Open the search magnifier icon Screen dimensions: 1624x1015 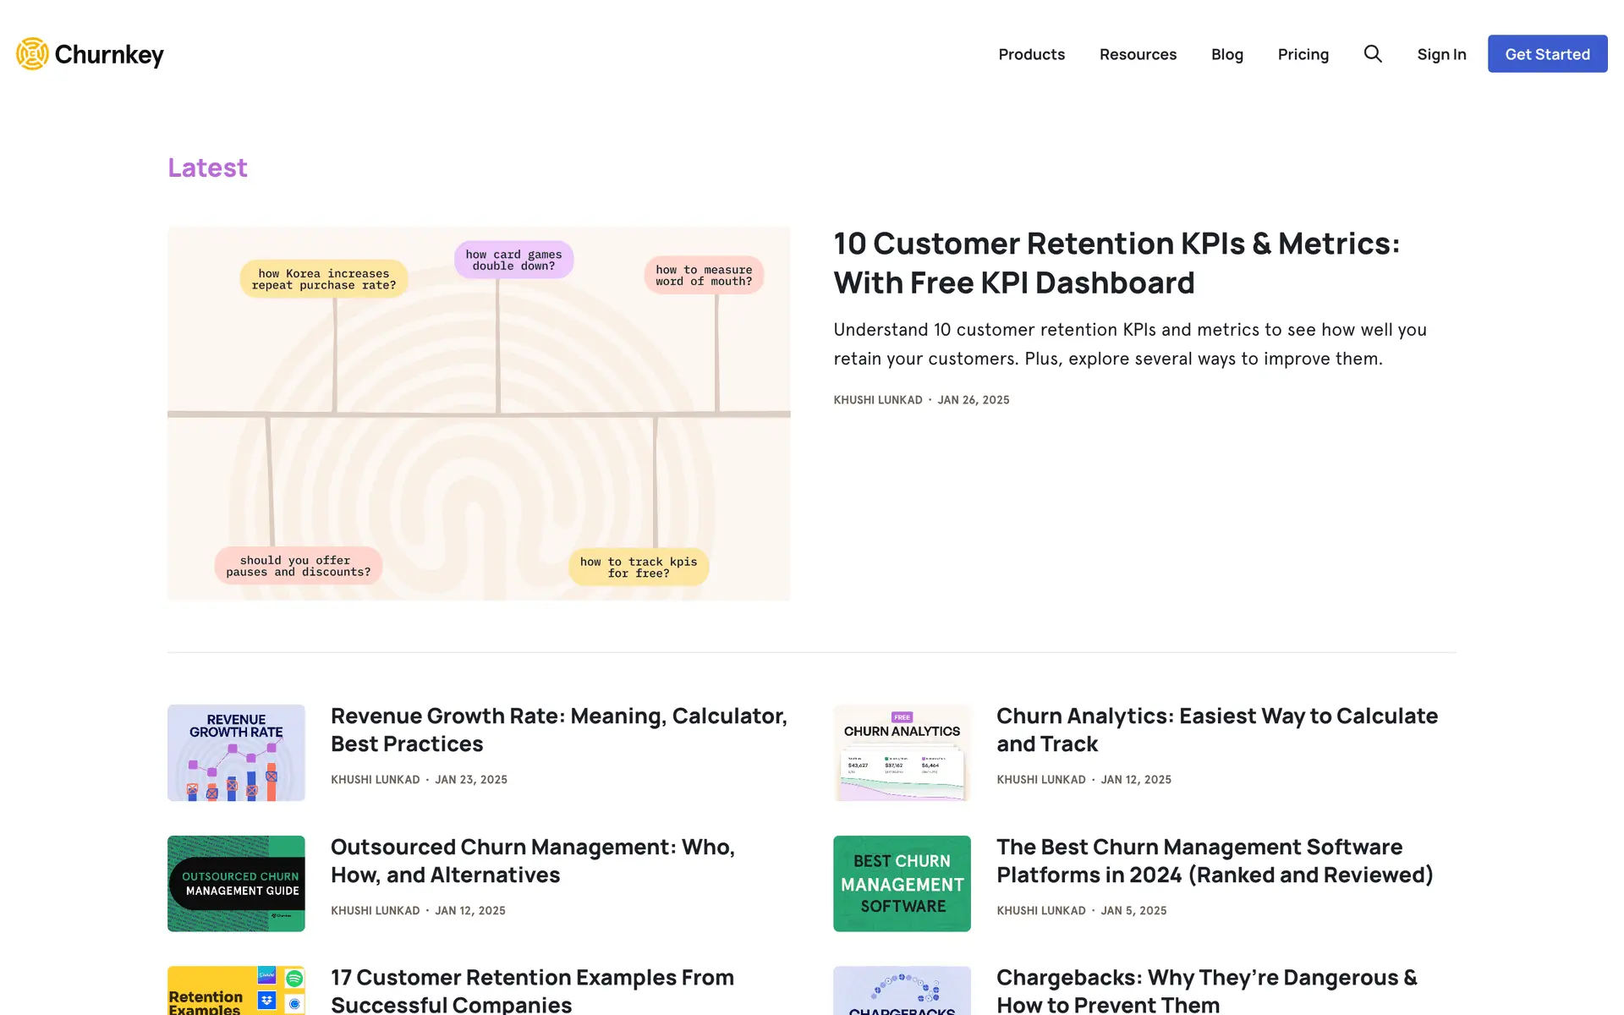[x=1373, y=54]
